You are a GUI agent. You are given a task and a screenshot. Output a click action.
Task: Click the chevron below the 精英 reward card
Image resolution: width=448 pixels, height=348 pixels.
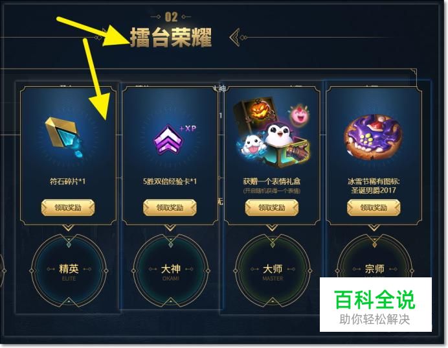[x=68, y=228]
